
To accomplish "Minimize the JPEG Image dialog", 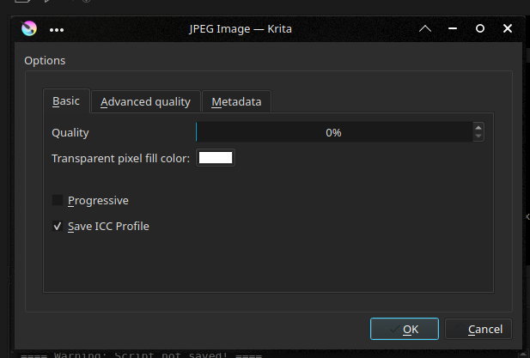I will tap(453, 28).
